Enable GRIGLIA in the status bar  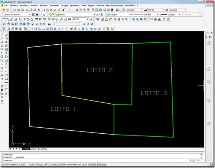click(x=39, y=165)
